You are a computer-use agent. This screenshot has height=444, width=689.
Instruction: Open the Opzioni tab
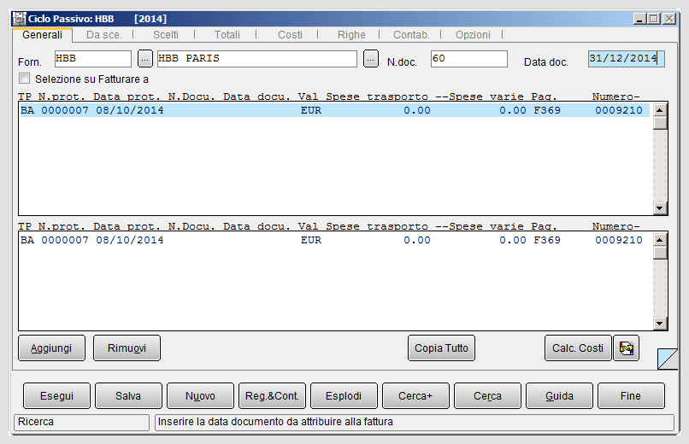473,35
